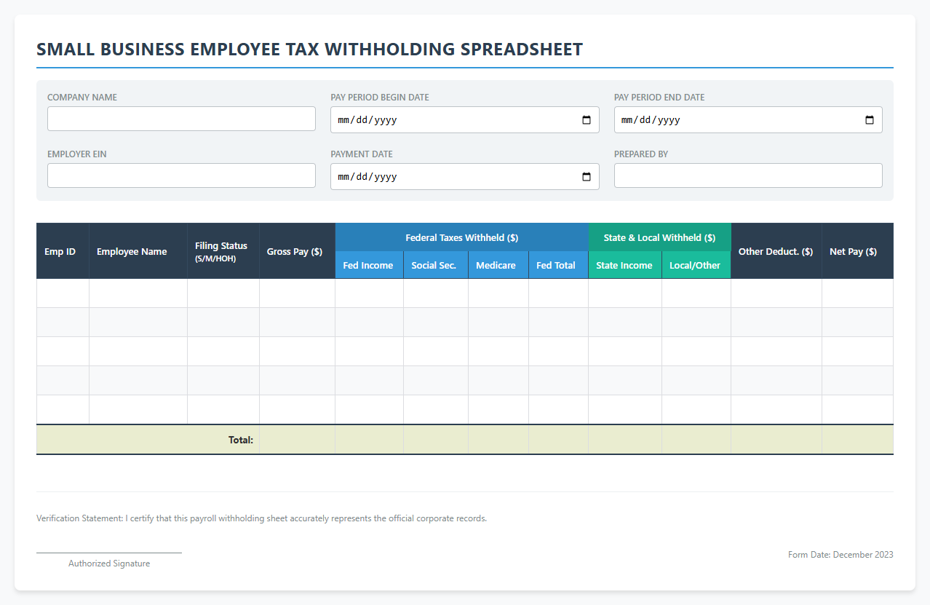Click the Fed Total subheader
The height and width of the screenshot is (605, 930).
(x=558, y=265)
